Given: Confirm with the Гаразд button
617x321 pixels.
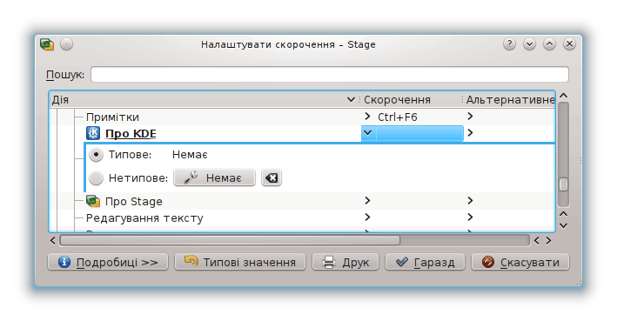Looking at the screenshot, I should 425,262.
